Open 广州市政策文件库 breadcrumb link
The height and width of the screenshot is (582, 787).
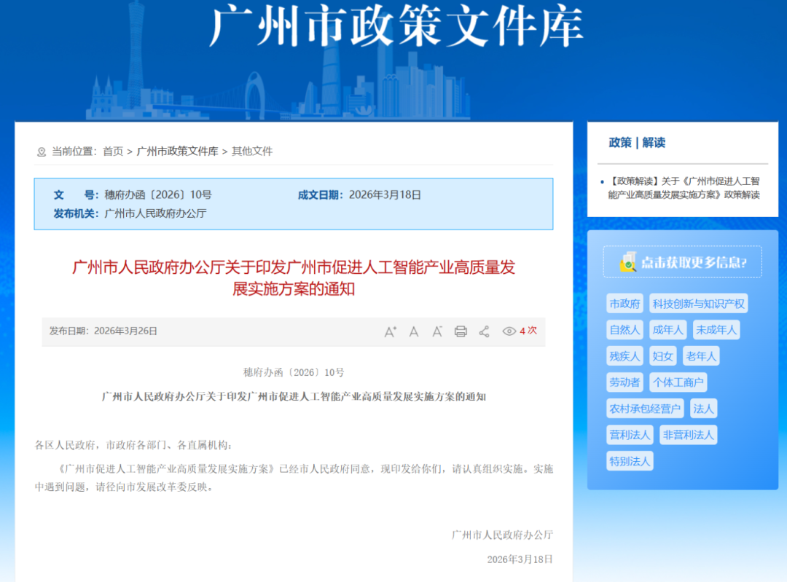point(177,151)
